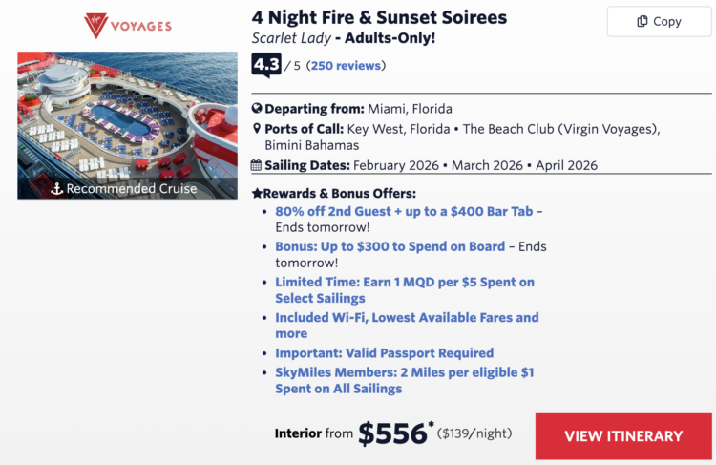Click the calendar icon beside Sailing Dates
The height and width of the screenshot is (465, 716).
257,165
